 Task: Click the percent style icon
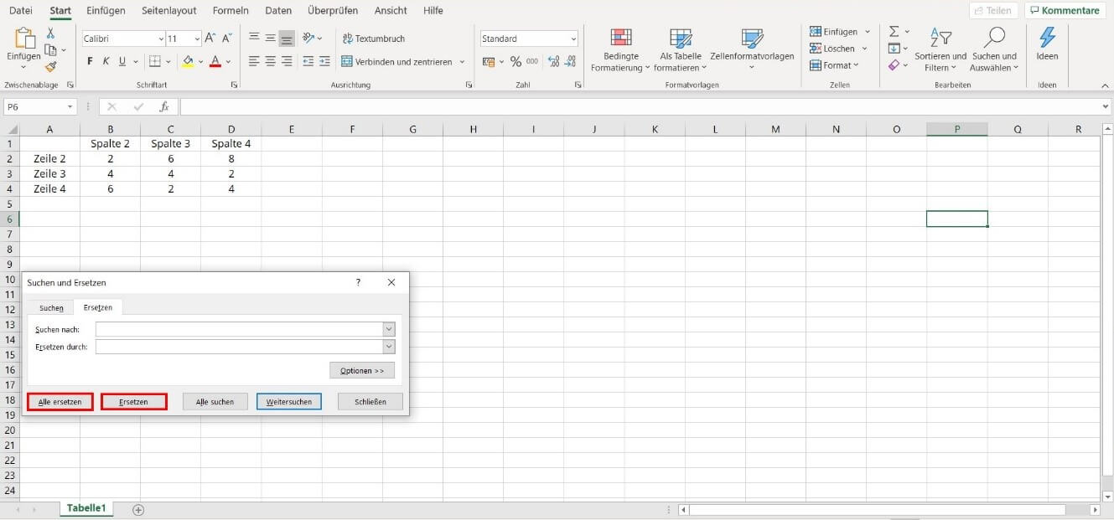pos(516,62)
